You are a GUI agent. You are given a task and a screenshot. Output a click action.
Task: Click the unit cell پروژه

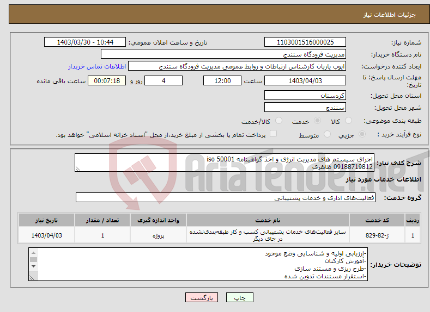coord(158,235)
